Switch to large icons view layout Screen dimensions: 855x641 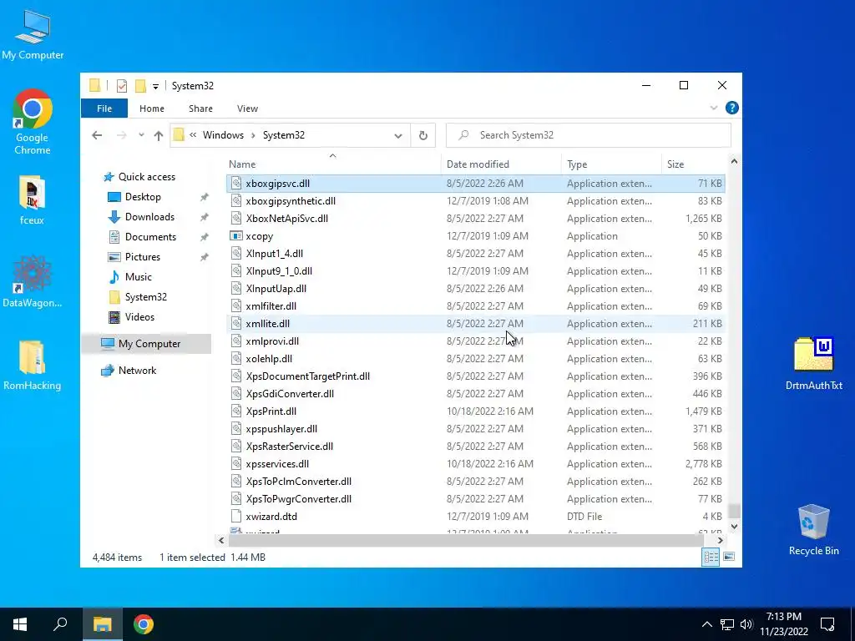(729, 557)
